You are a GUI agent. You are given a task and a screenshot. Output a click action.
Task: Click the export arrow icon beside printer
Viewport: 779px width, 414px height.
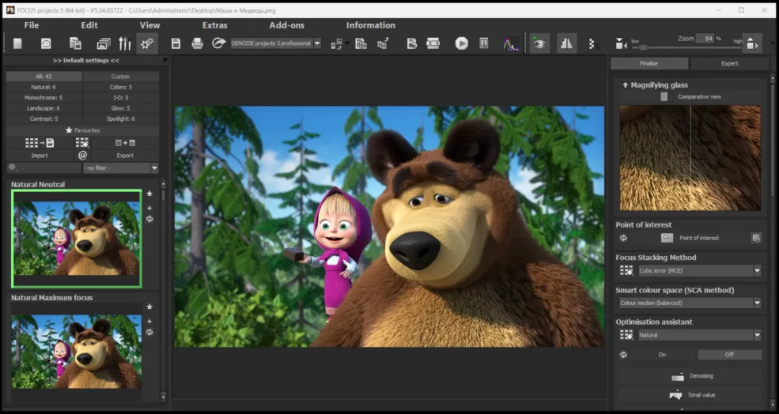(218, 43)
